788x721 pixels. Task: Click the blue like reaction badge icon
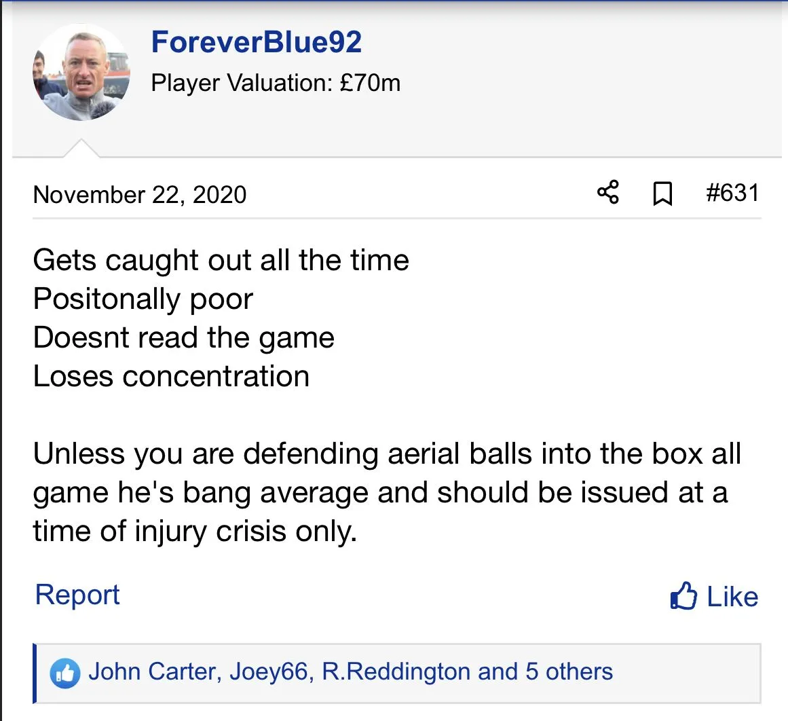[64, 673]
